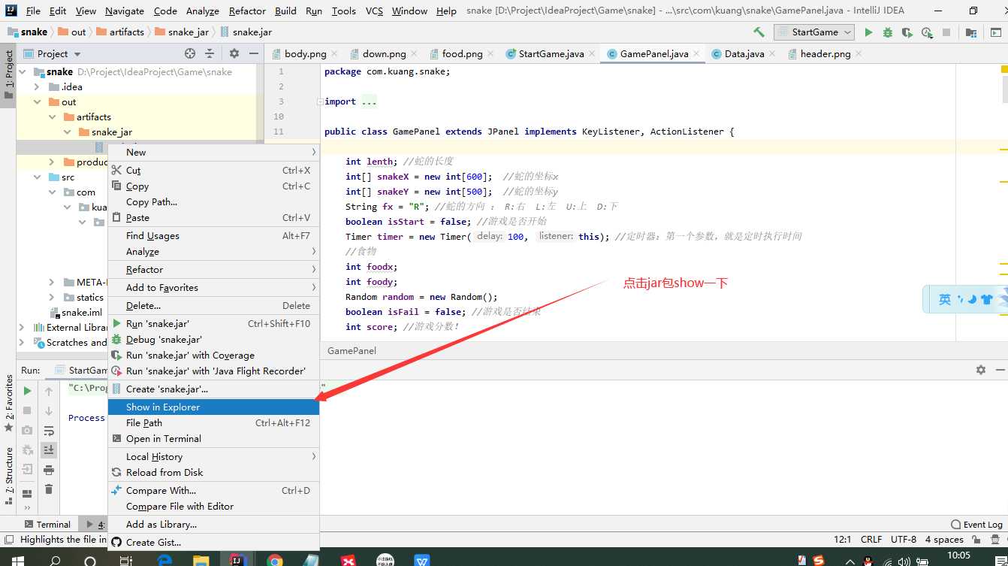Click '4 spaces' indent setting

(x=944, y=540)
